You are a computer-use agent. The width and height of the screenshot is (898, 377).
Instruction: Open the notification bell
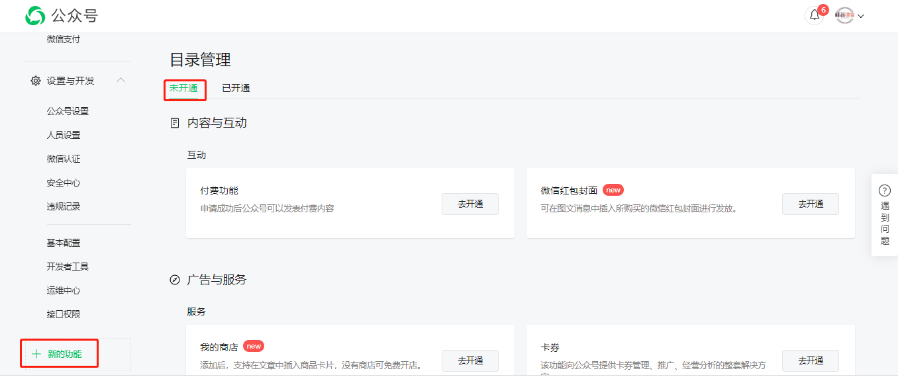click(815, 15)
